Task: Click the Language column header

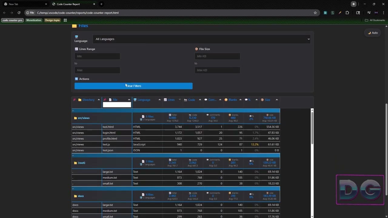Action: [x=144, y=100]
